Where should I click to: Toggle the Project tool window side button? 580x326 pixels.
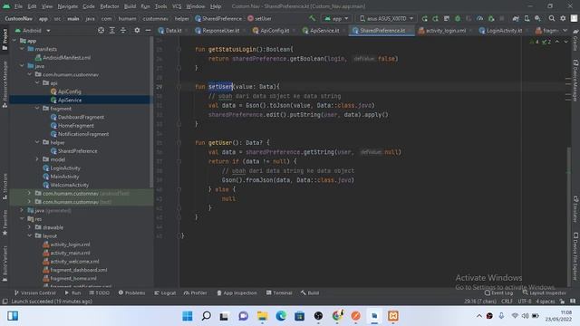[x=5, y=40]
